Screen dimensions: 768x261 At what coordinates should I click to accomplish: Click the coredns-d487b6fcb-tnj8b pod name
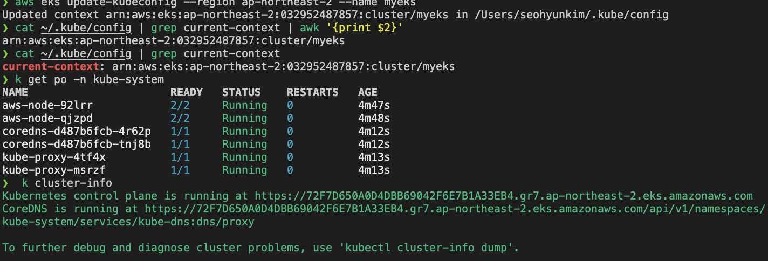[x=77, y=144]
